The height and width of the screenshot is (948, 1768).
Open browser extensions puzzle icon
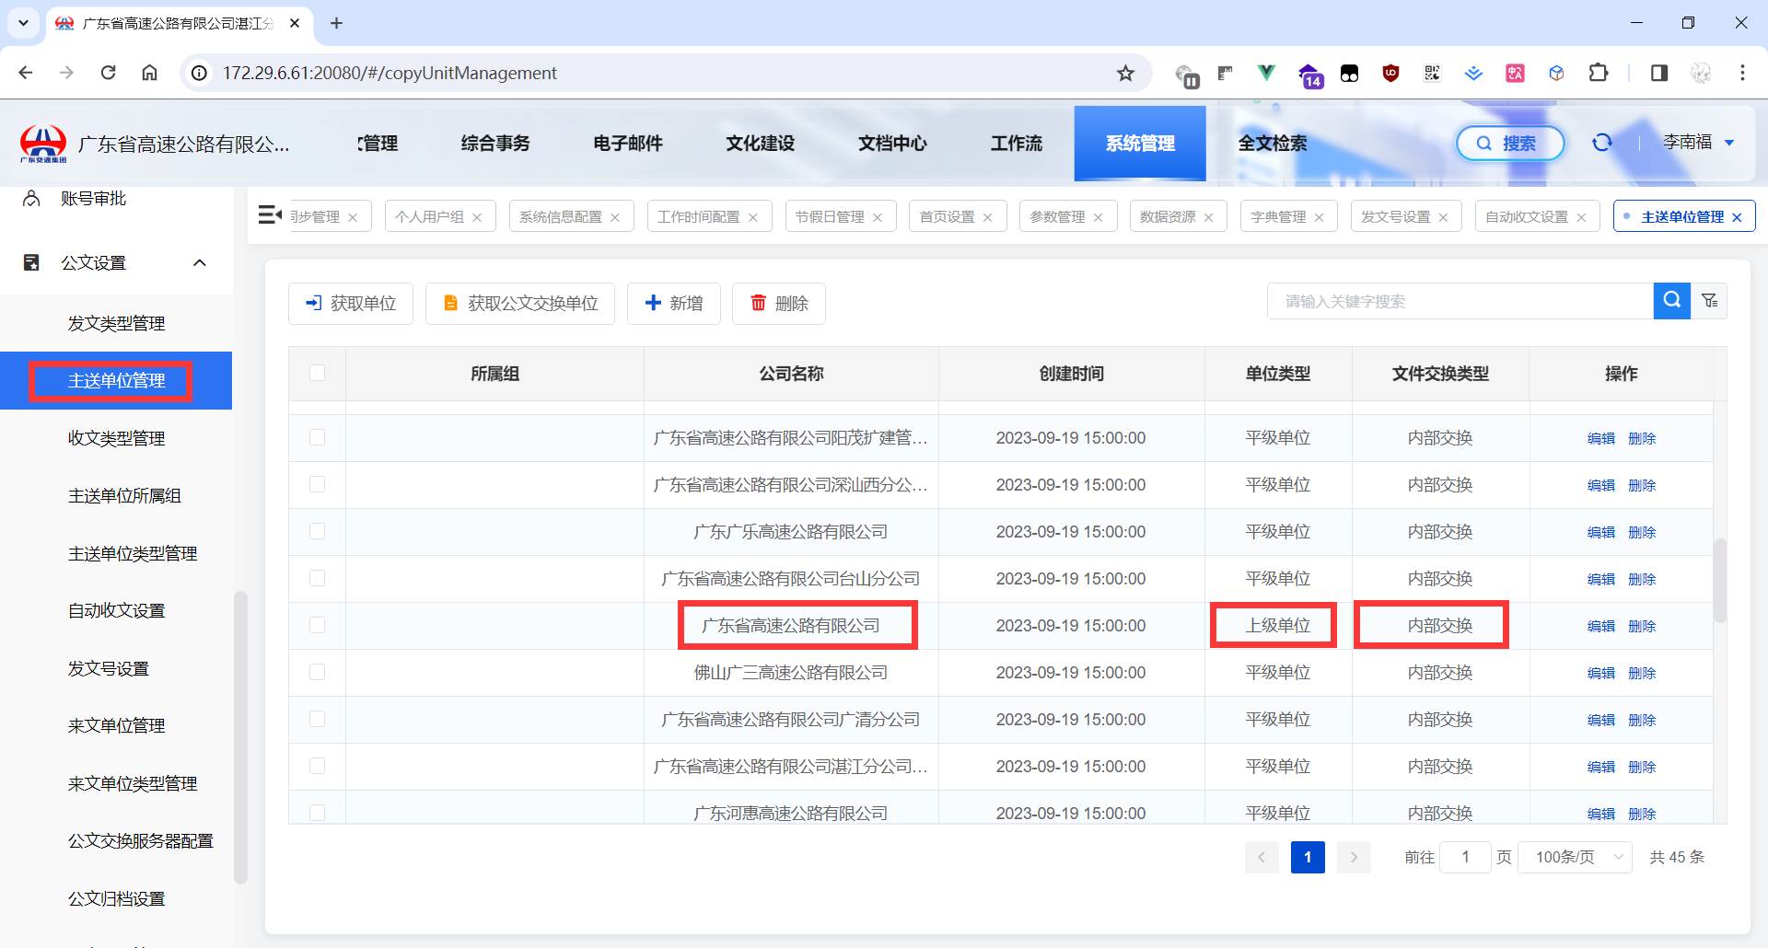(x=1599, y=73)
